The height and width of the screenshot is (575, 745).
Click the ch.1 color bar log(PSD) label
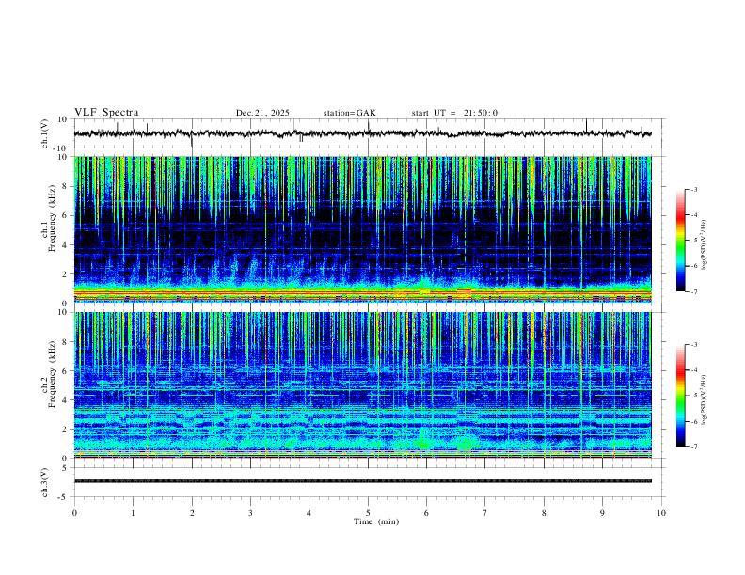click(704, 245)
